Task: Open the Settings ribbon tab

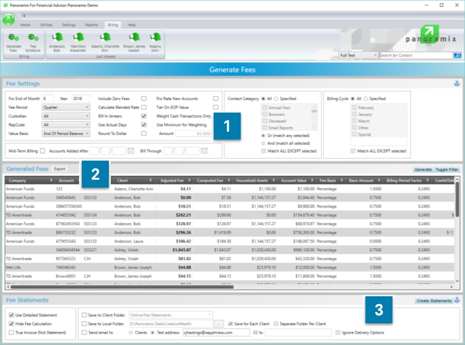Action: click(x=69, y=25)
